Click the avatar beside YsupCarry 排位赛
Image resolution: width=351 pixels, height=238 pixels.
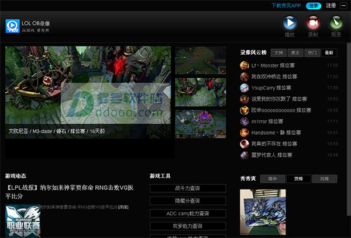tap(244, 87)
